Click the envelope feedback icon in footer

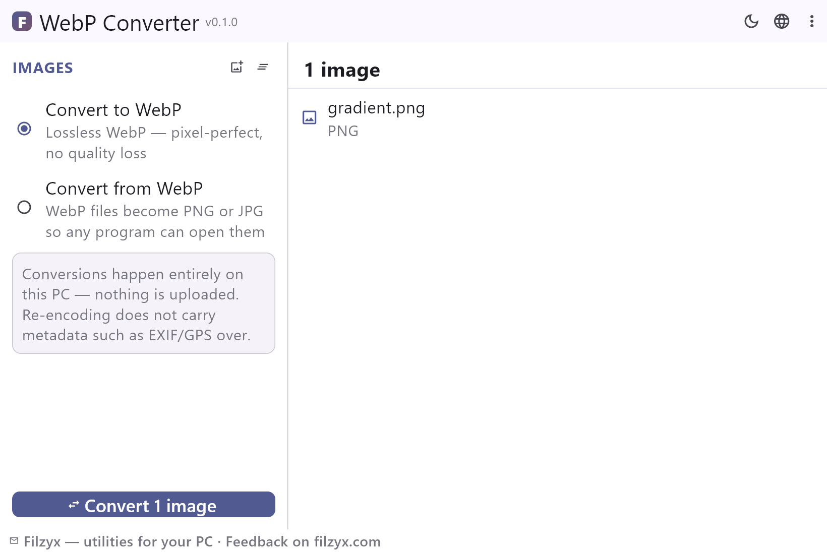14,541
